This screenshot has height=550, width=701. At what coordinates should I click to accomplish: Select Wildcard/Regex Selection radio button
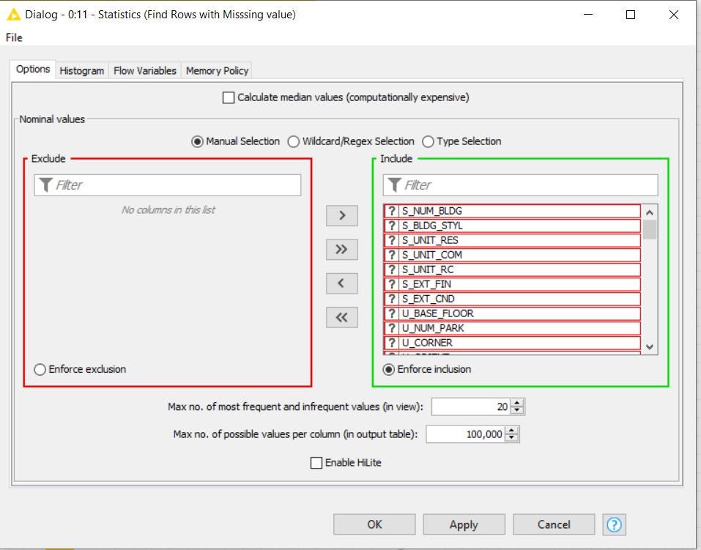pos(293,142)
